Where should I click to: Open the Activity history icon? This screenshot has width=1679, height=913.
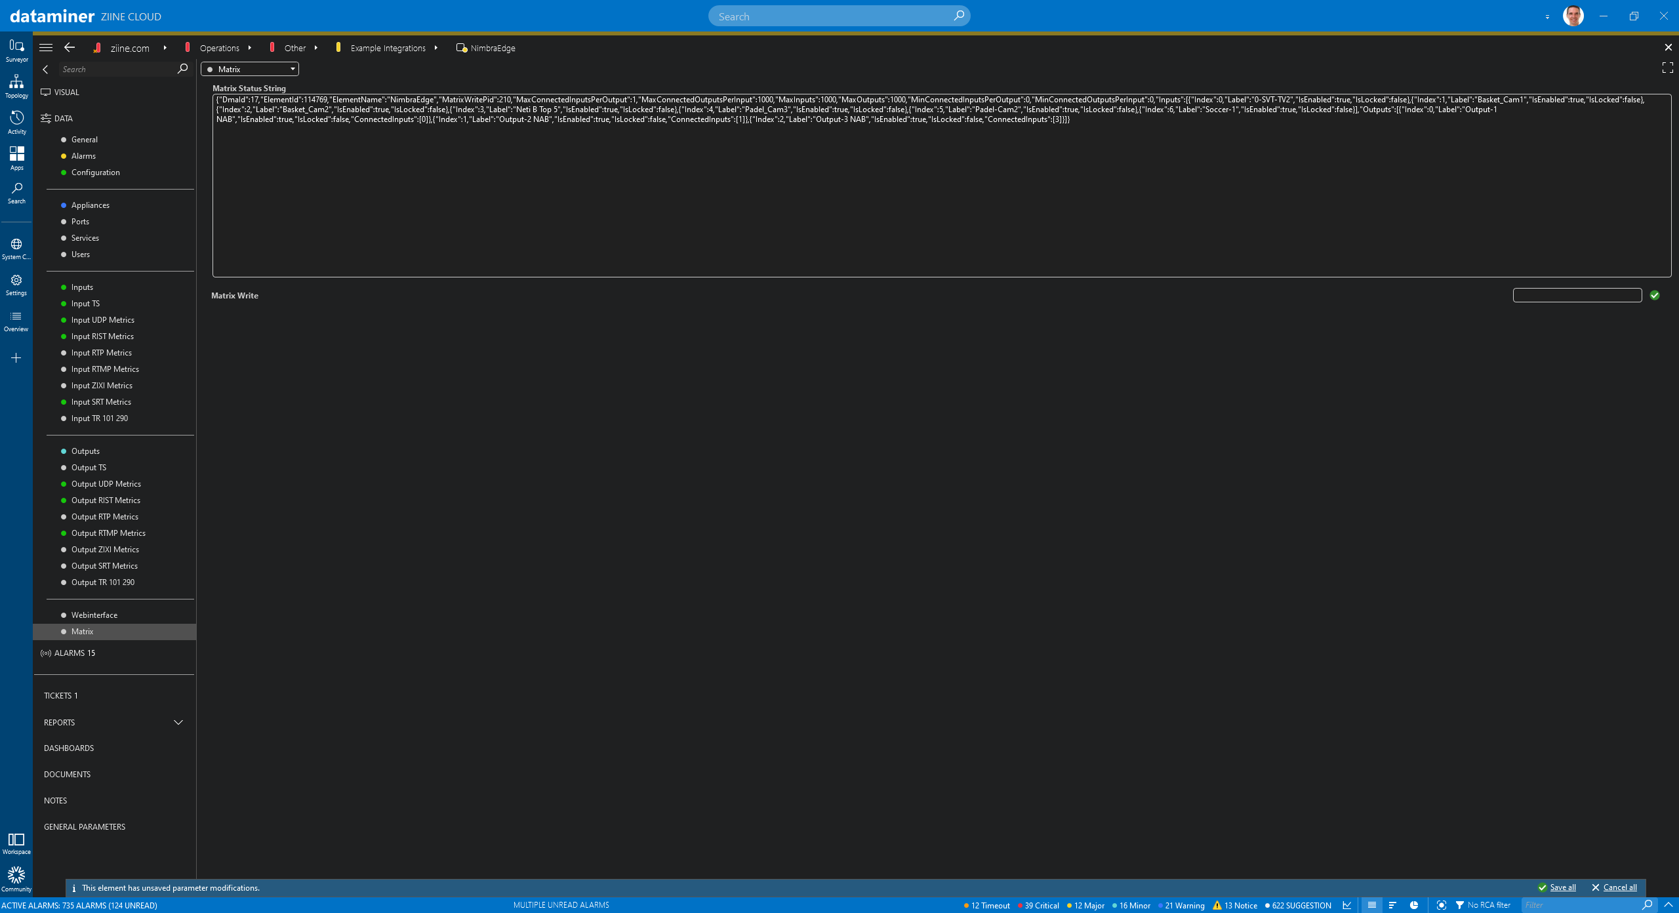tap(16, 123)
